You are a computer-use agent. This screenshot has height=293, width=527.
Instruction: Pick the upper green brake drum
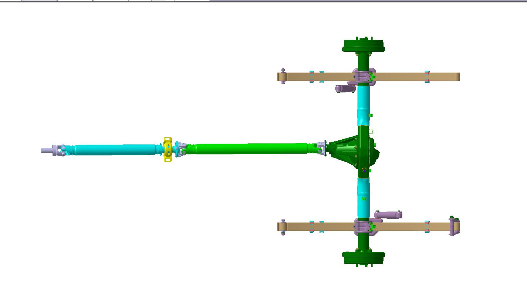pos(364,45)
